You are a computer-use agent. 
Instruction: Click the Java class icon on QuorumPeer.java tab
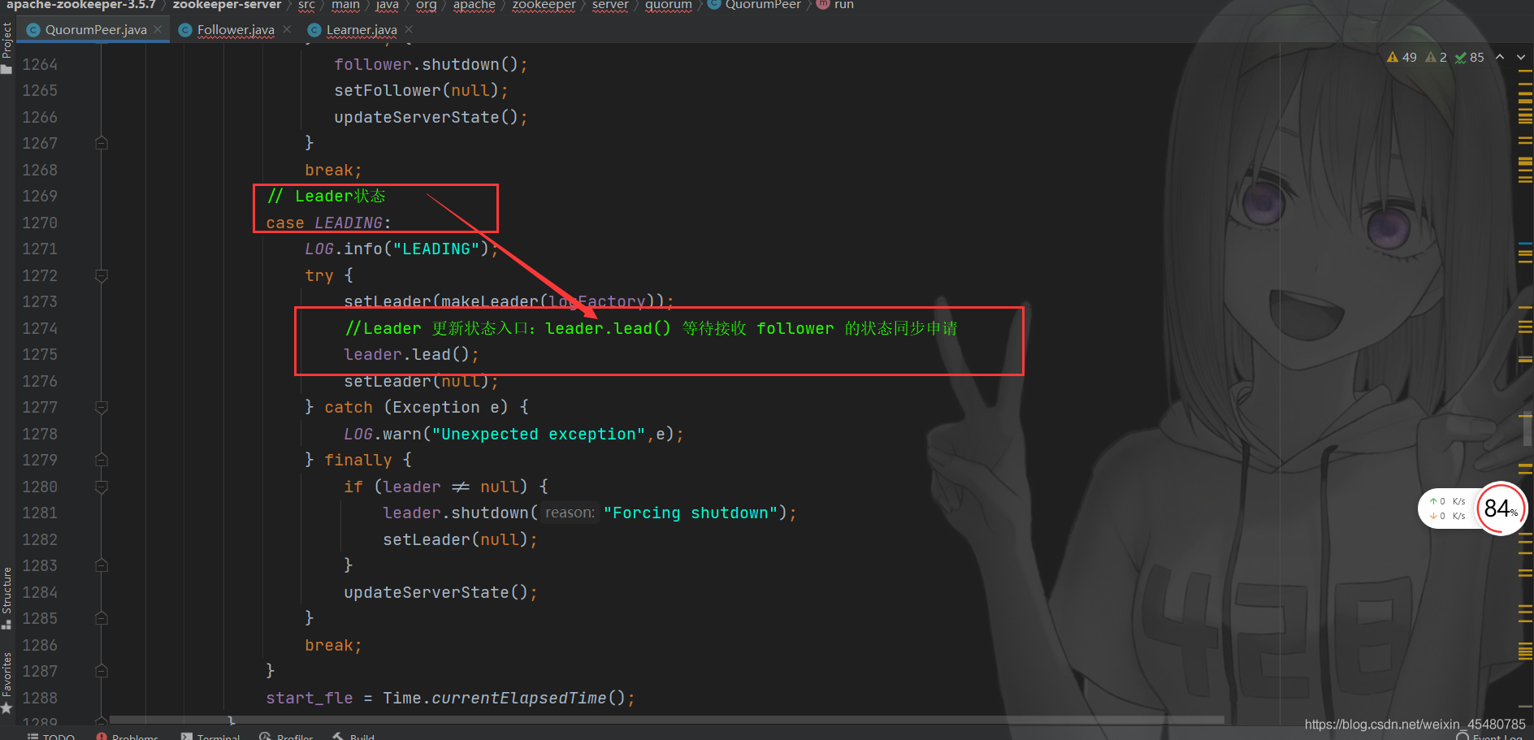[x=33, y=30]
